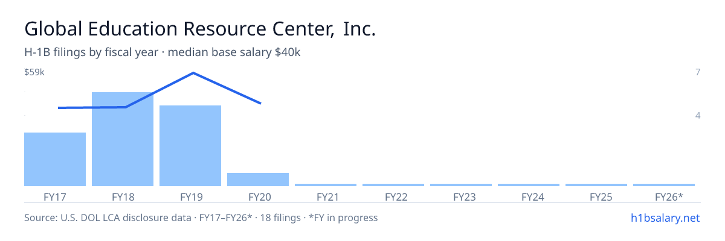Click the small FY20 filings bar
This screenshot has height=241, width=725.
(x=258, y=180)
